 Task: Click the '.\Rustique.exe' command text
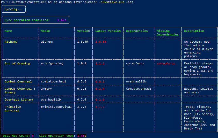(112, 2)
